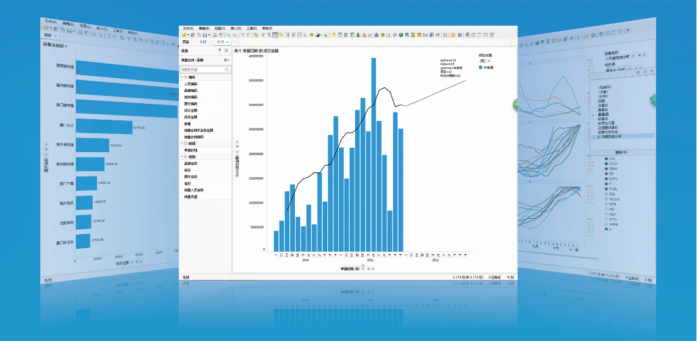The image size is (697, 341).
Task: Close the 数据 panel with the X button
Action: [226, 51]
